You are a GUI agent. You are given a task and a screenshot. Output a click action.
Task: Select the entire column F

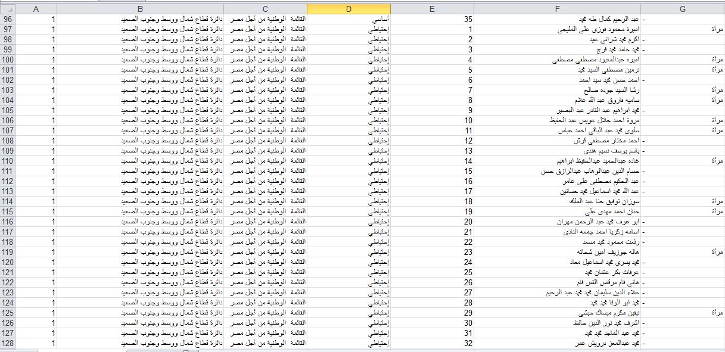click(x=557, y=9)
